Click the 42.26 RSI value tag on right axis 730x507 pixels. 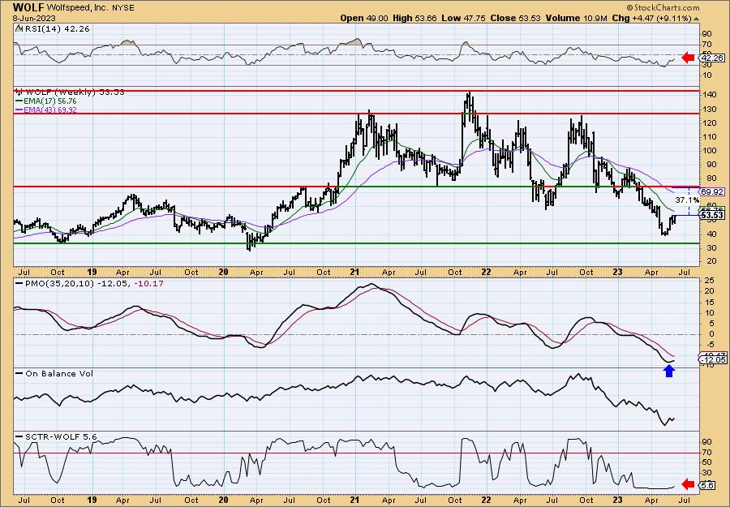712,58
